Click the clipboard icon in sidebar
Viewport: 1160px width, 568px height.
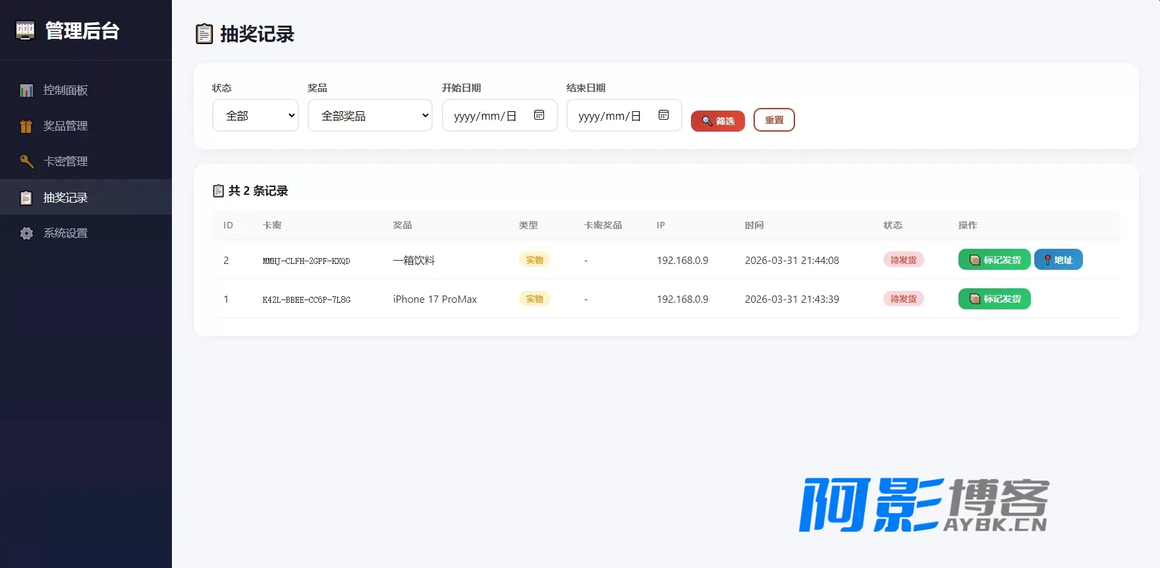pos(26,197)
